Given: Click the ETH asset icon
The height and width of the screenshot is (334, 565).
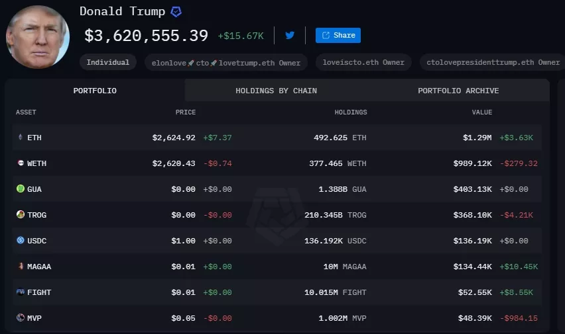Looking at the screenshot, I should coord(20,138).
